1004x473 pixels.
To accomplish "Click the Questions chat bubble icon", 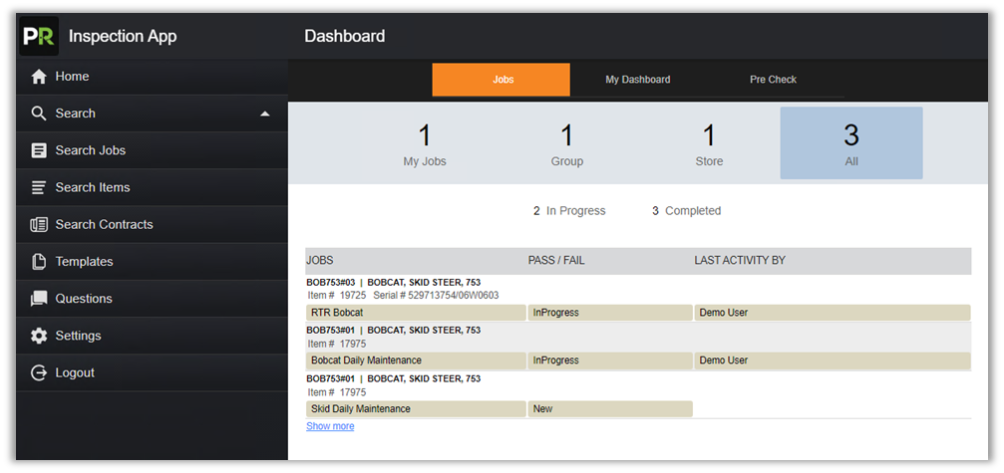I will click(39, 299).
